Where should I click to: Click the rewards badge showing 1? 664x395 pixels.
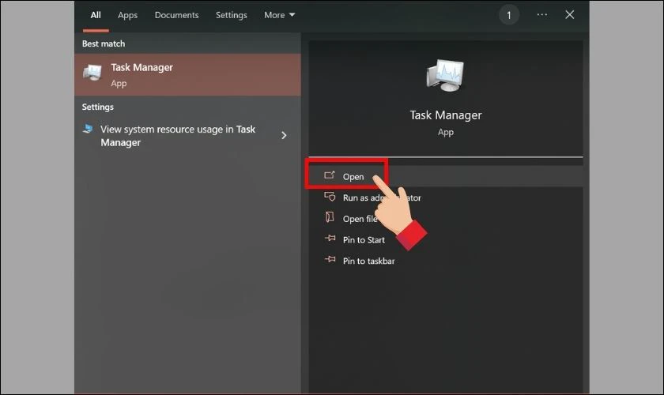click(x=508, y=16)
